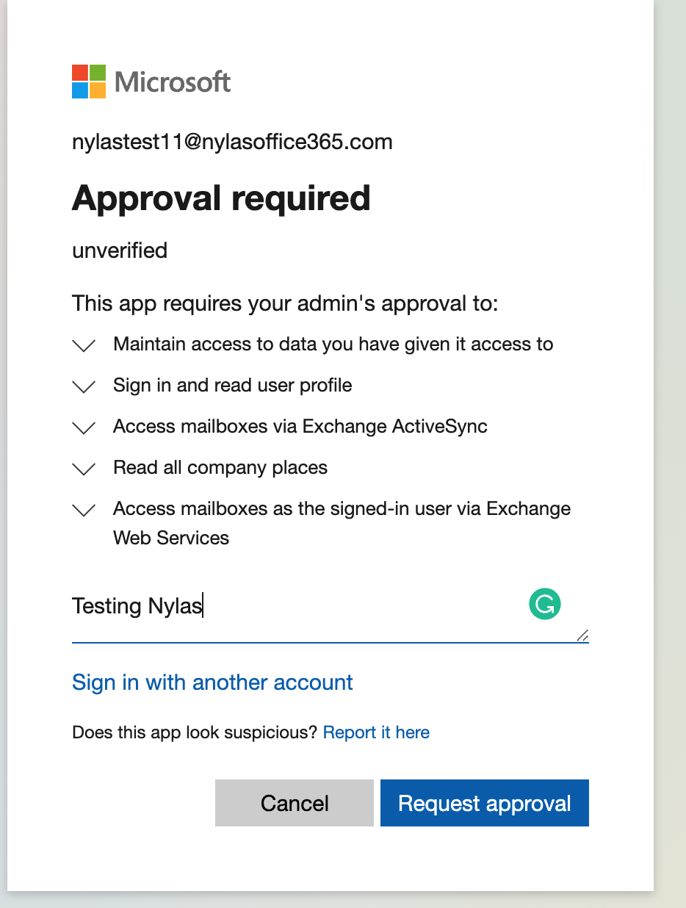
Task: Expand the Exchange Web Services permission
Action: 84,510
